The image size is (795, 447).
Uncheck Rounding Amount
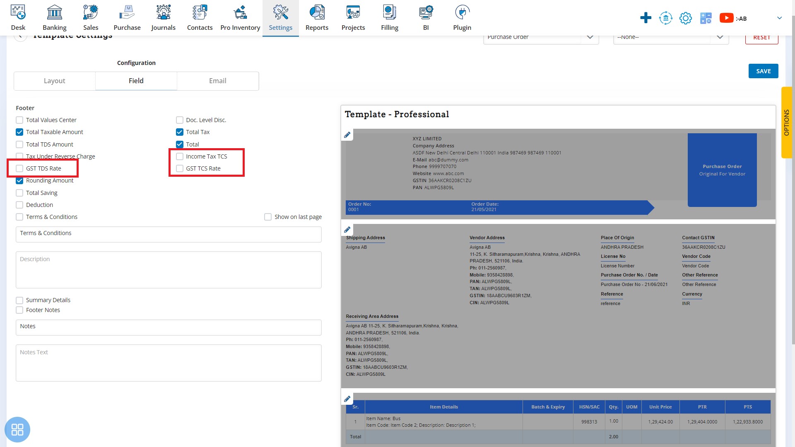[x=19, y=180]
